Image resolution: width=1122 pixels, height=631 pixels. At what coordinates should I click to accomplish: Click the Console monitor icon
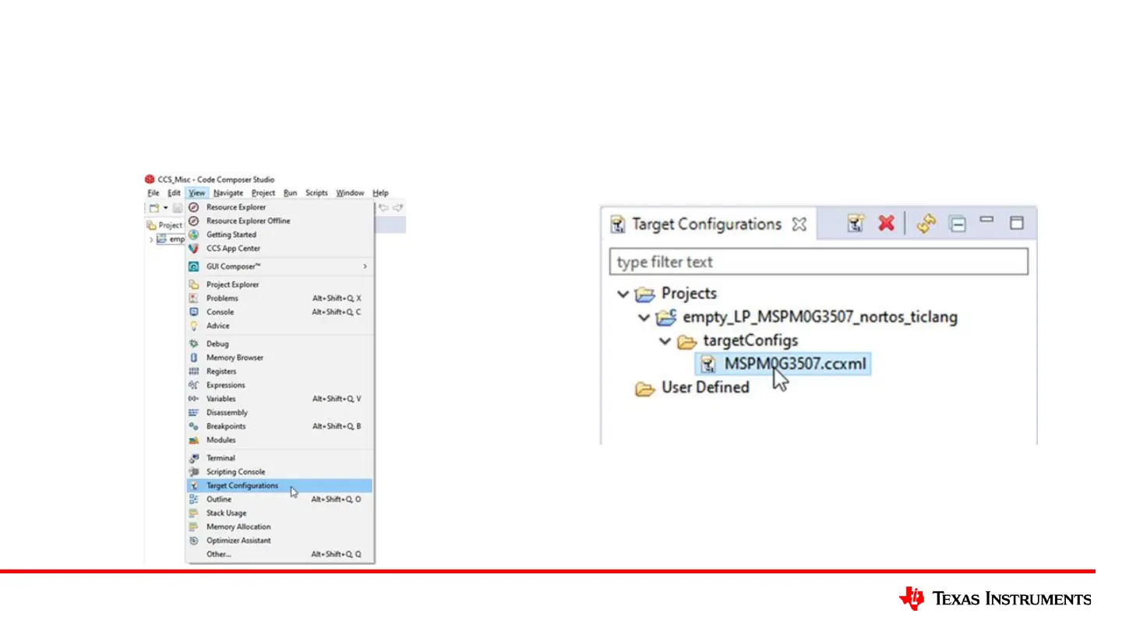click(x=194, y=312)
